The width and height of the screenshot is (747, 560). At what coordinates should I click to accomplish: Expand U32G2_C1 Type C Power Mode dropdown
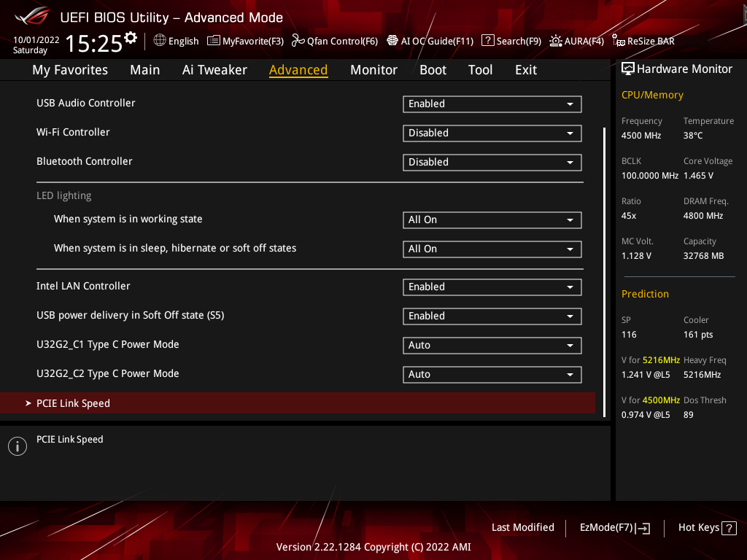492,346
